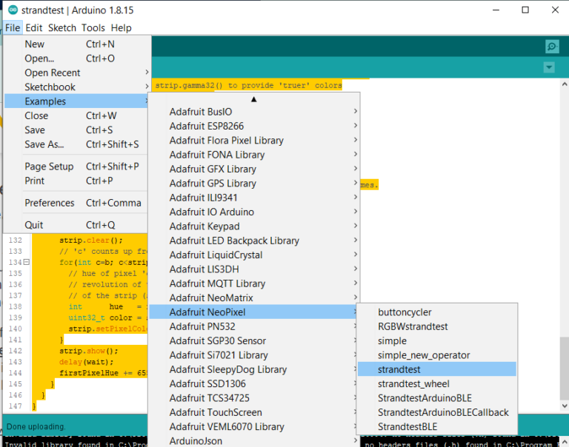Click the 'Done uploading.' status text

pyautogui.click(x=36, y=427)
